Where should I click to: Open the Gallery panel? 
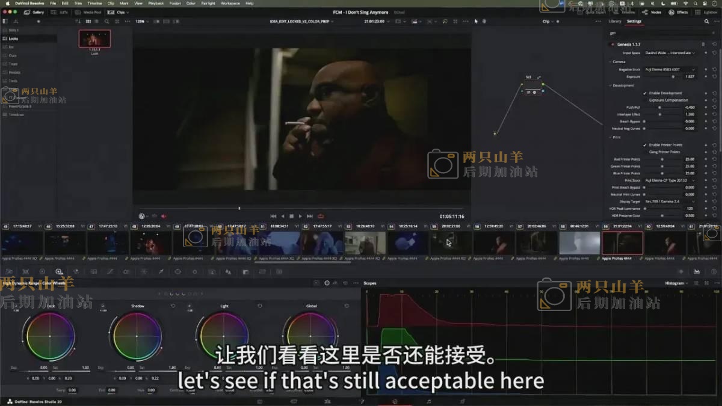(34, 12)
